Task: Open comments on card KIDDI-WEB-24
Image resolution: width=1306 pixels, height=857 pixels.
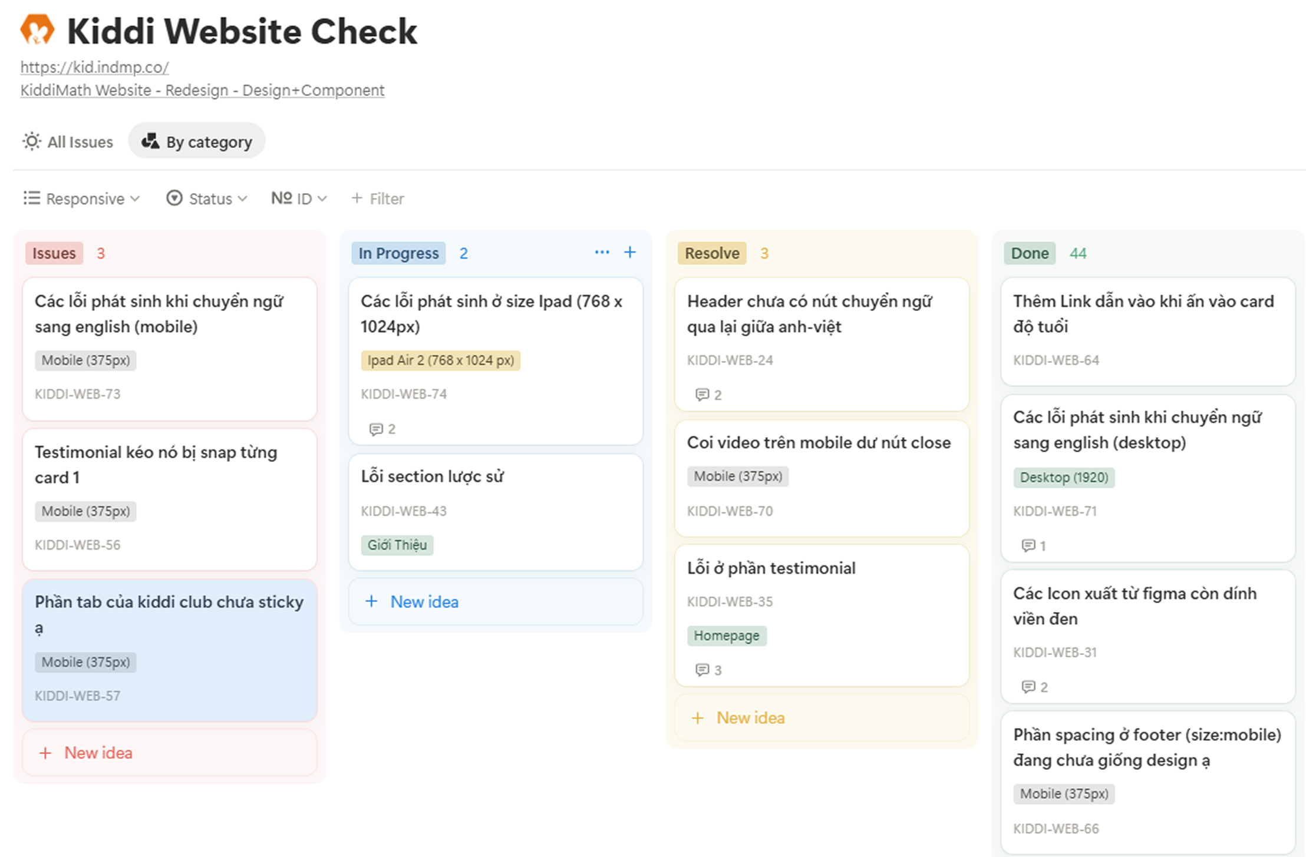Action: coord(703,395)
